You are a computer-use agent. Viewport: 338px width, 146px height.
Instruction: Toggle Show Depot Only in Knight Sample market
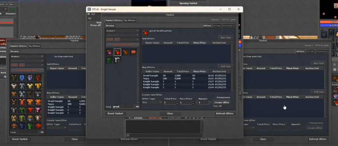[x=123, y=45]
